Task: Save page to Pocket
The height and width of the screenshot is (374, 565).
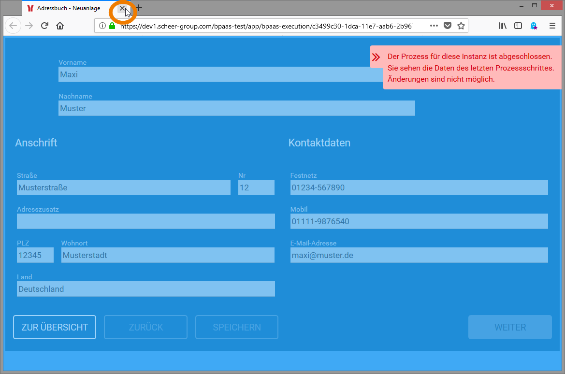Action: 448,26
